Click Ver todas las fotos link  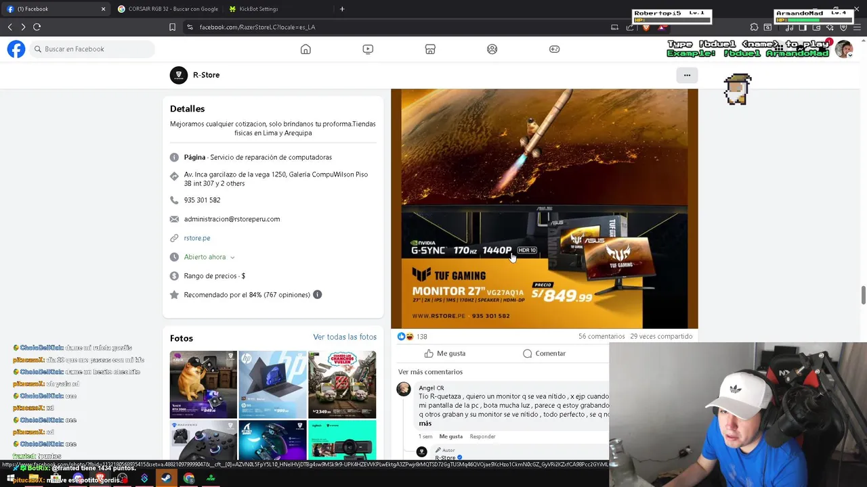coord(345,337)
